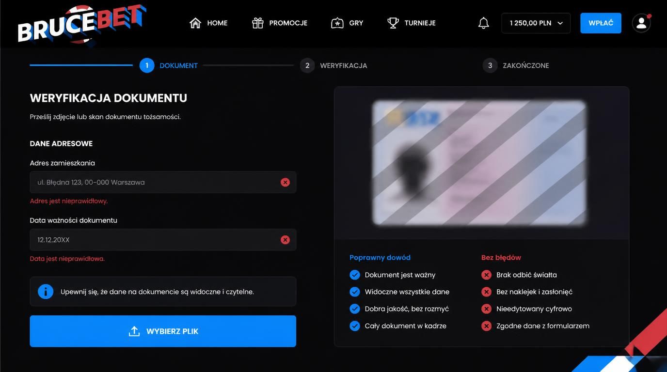Click cross icon beside 'Zgodne dane z formularzem'
667x372 pixels.
pos(487,326)
